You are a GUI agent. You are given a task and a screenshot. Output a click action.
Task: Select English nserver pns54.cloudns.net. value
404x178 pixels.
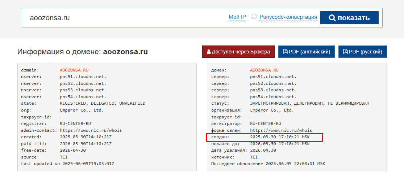[83, 97]
